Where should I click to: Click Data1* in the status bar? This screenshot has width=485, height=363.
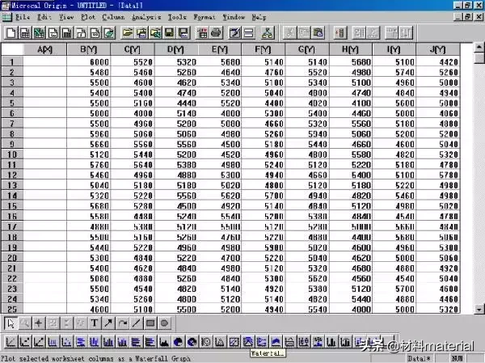[x=419, y=358]
